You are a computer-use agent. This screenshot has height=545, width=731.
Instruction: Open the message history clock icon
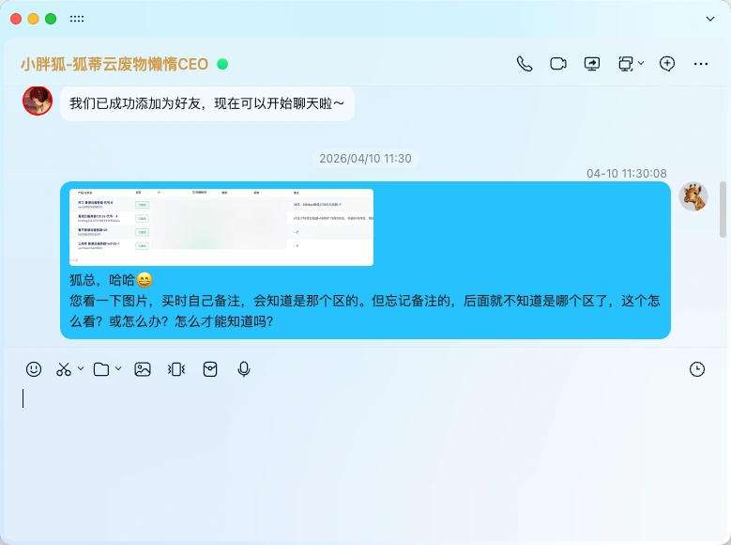tap(697, 369)
